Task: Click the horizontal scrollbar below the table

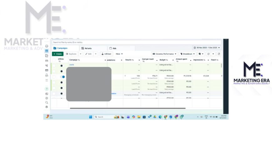Action: tap(128, 108)
